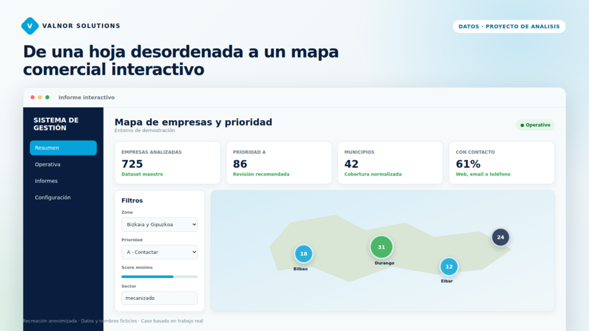The height and width of the screenshot is (331, 589).
Task: Select the Eibar map marker 12
Action: pos(449,267)
